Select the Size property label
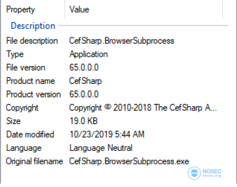 13,121
